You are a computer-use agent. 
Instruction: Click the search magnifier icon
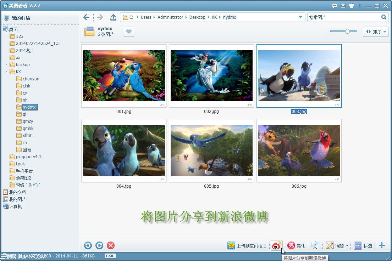point(384,17)
